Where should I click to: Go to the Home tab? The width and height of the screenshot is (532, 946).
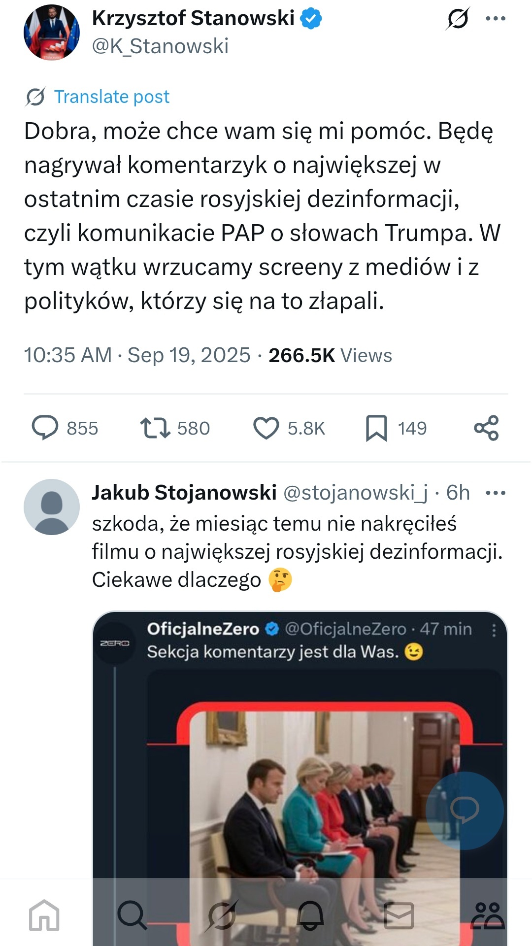pos(44,915)
